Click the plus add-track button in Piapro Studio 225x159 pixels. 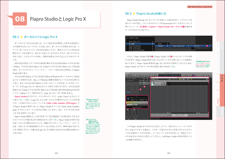click(152, 81)
